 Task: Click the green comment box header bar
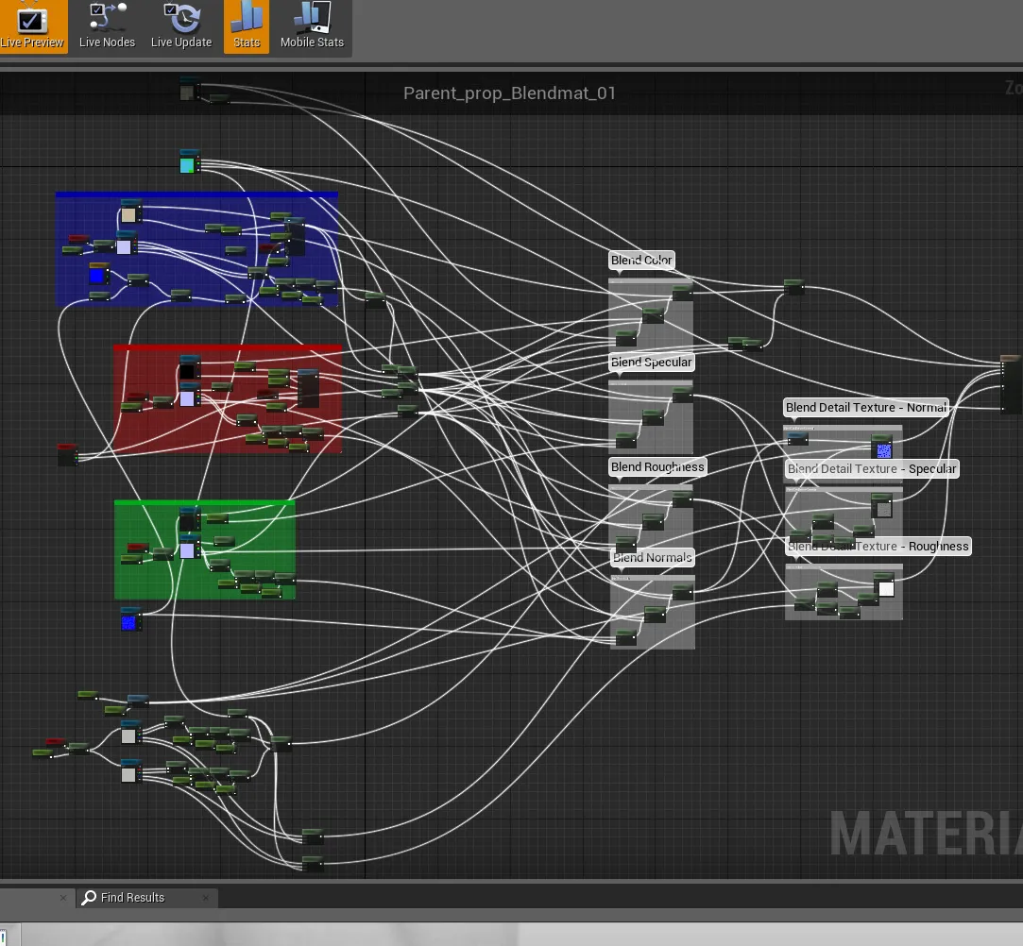click(205, 502)
